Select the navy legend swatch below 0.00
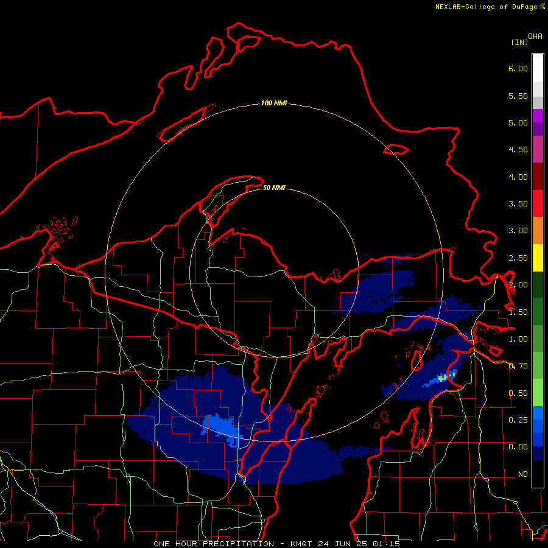This screenshot has width=548, height=548. click(538, 454)
